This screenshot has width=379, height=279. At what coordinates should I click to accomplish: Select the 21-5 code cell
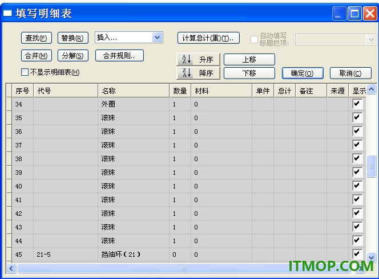coord(66,255)
